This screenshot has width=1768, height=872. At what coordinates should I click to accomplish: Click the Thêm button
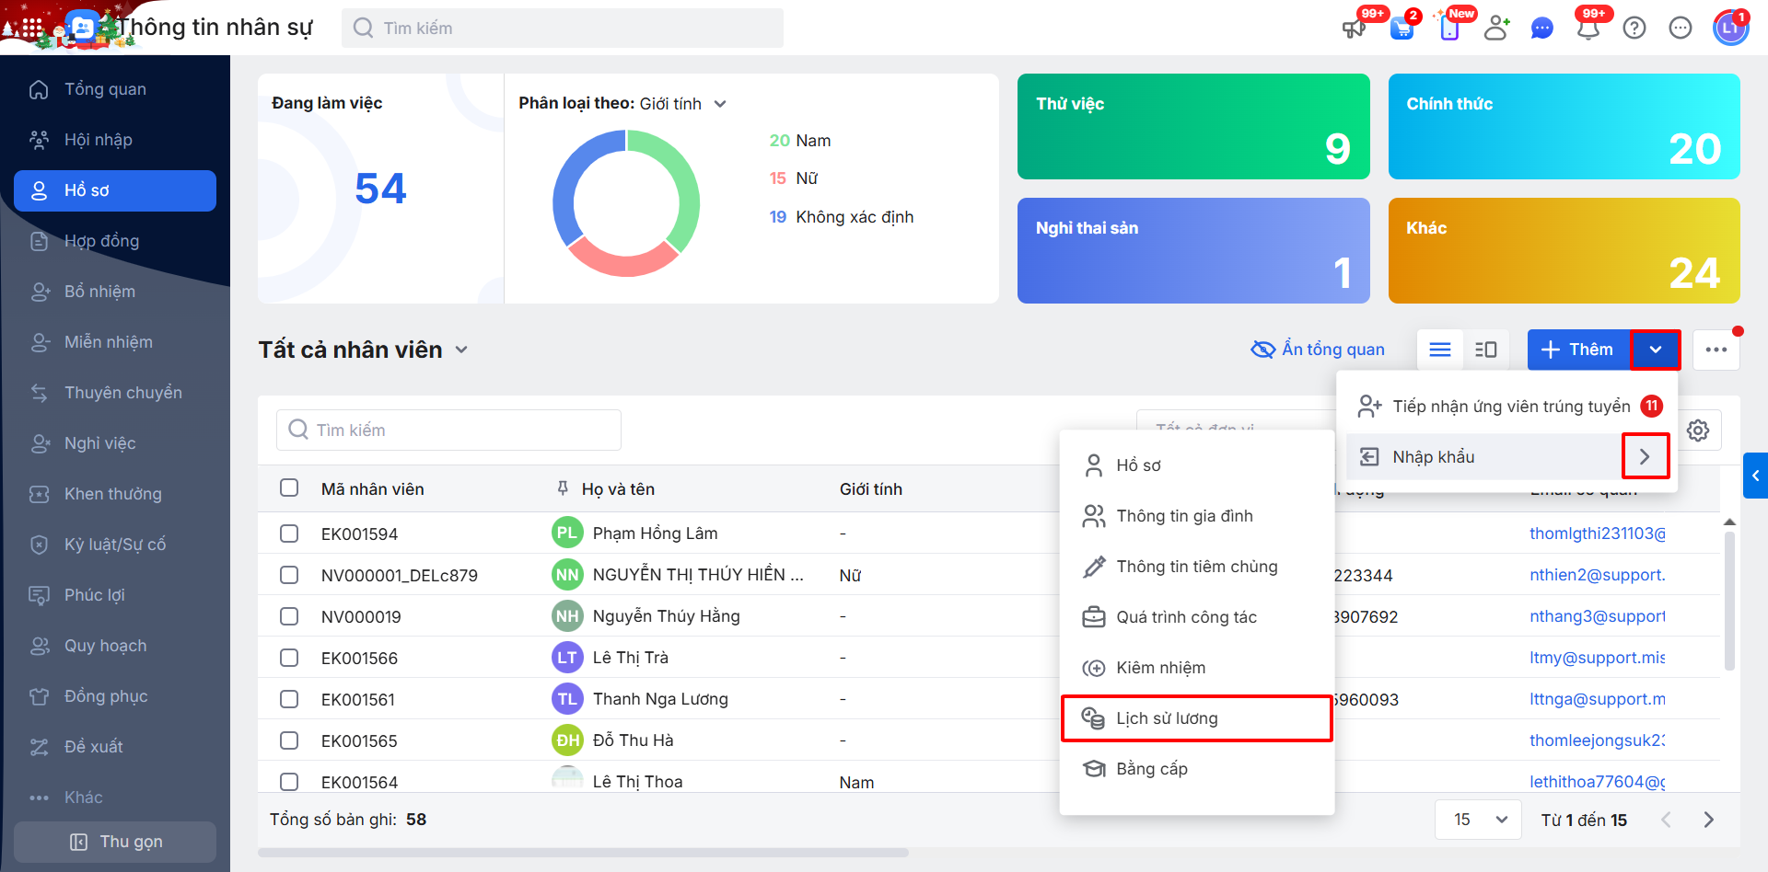[1578, 350]
